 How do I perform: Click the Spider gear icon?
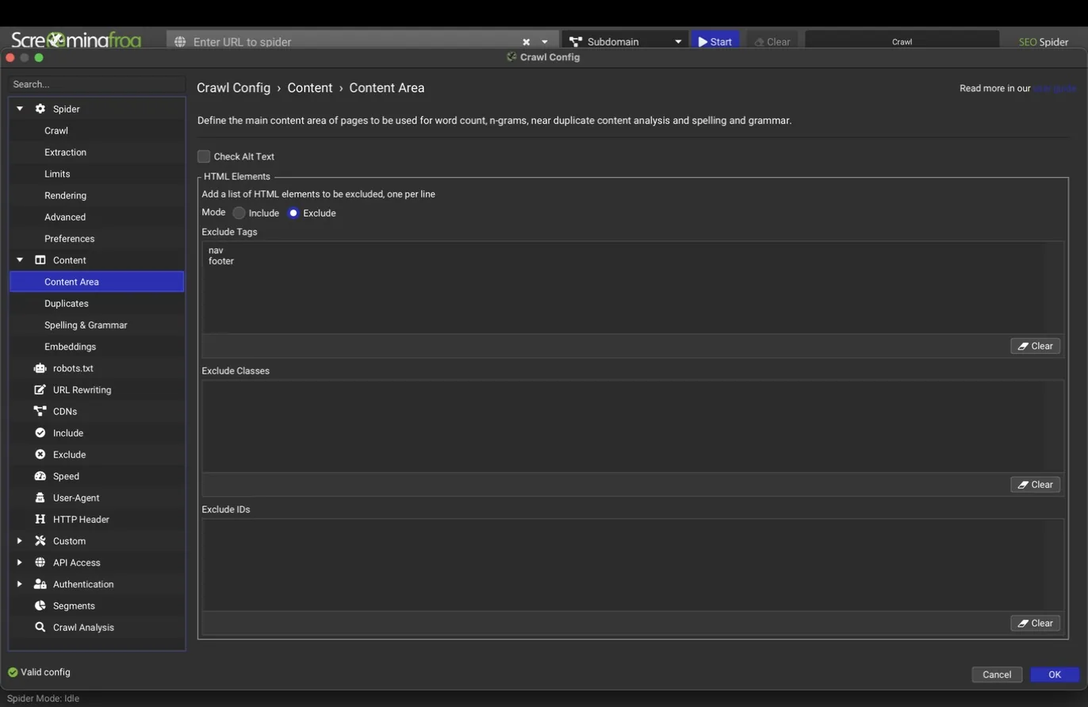[x=40, y=109]
